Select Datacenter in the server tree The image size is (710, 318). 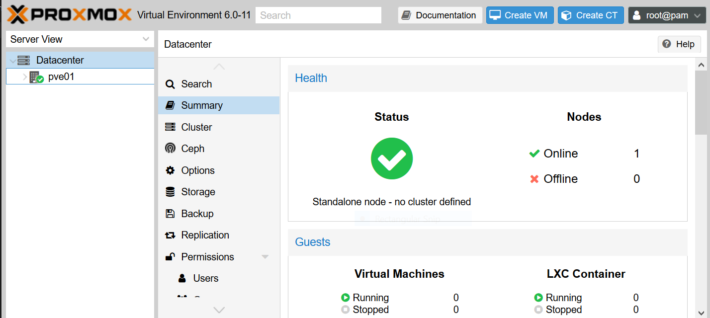tap(80, 60)
